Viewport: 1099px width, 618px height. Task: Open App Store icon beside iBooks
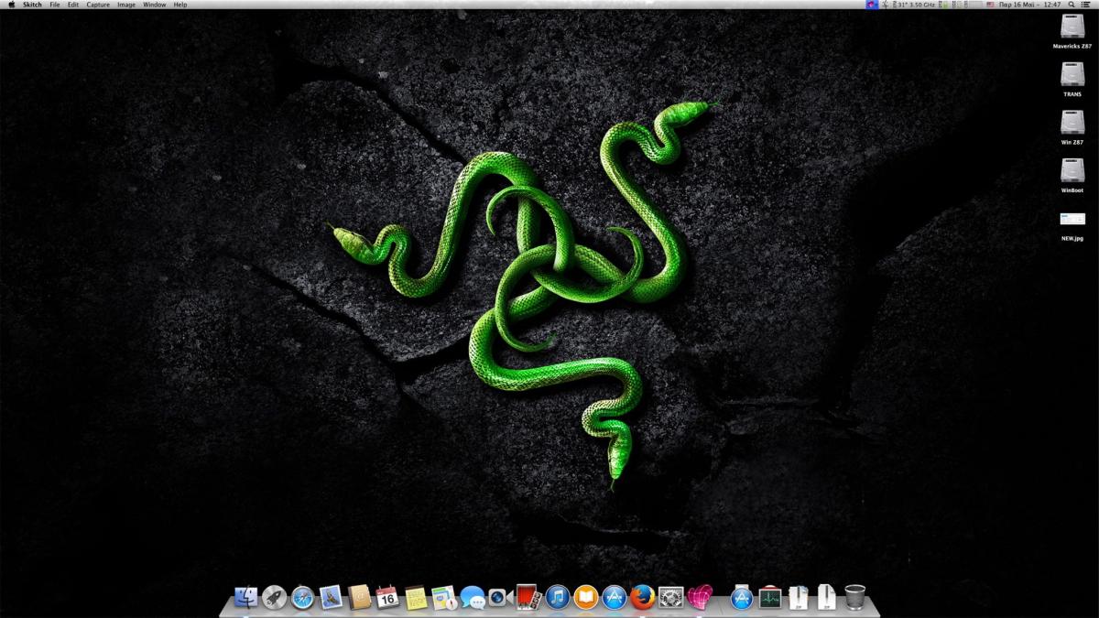point(614,598)
